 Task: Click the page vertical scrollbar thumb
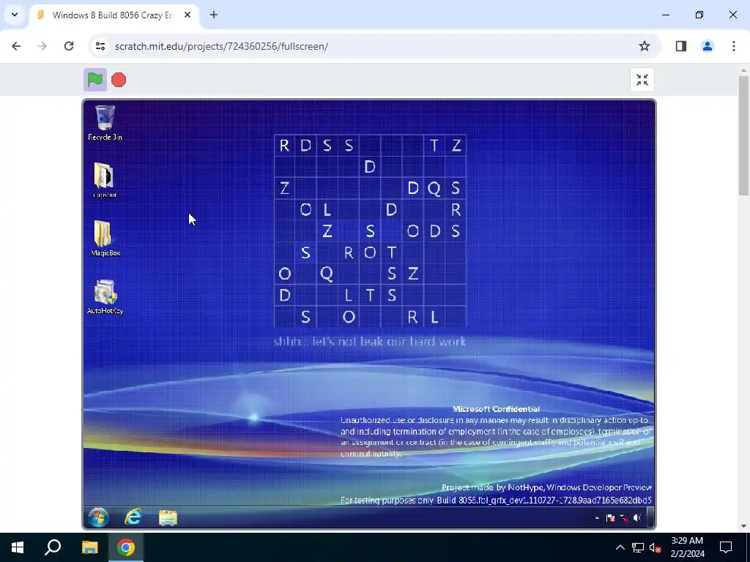click(743, 135)
